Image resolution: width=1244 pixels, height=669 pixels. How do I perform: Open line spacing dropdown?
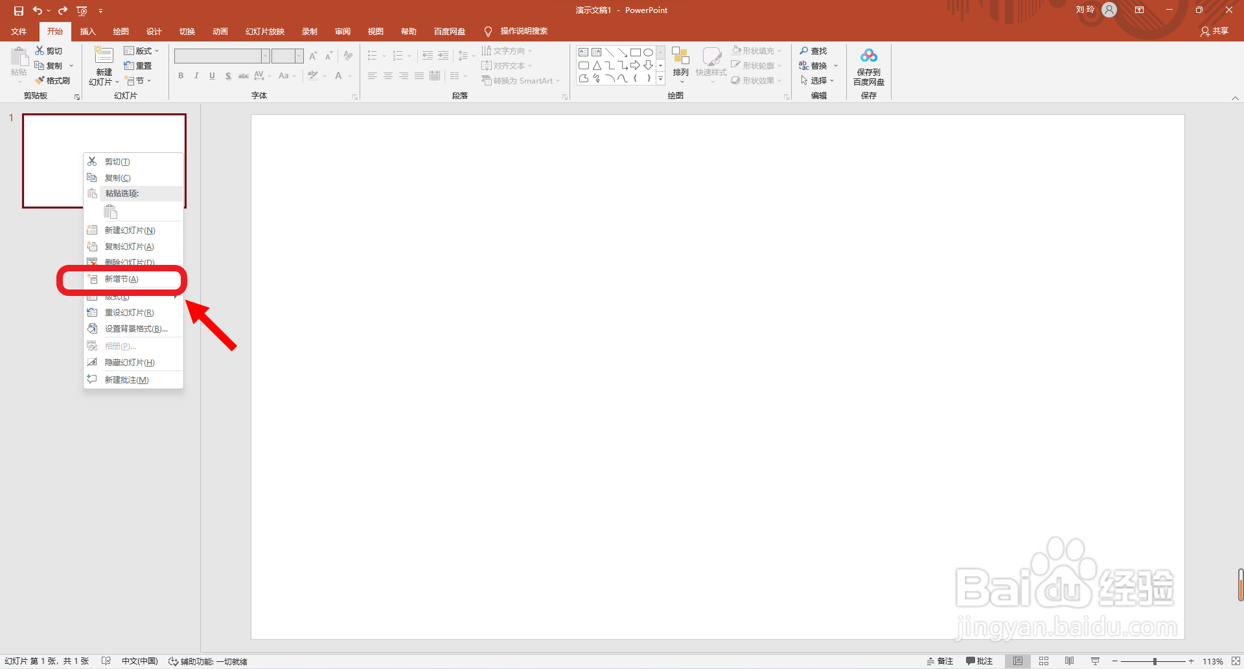pyautogui.click(x=466, y=56)
